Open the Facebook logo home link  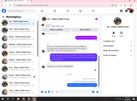click(x=4, y=11)
